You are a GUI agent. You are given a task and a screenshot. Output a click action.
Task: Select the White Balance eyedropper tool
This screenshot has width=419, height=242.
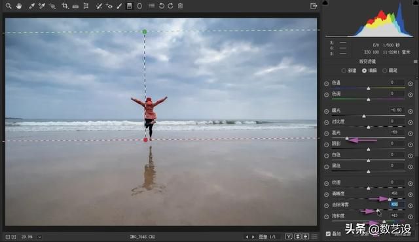32,6
